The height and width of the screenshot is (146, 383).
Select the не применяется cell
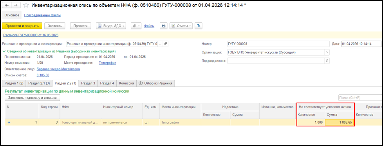(x=122, y=123)
